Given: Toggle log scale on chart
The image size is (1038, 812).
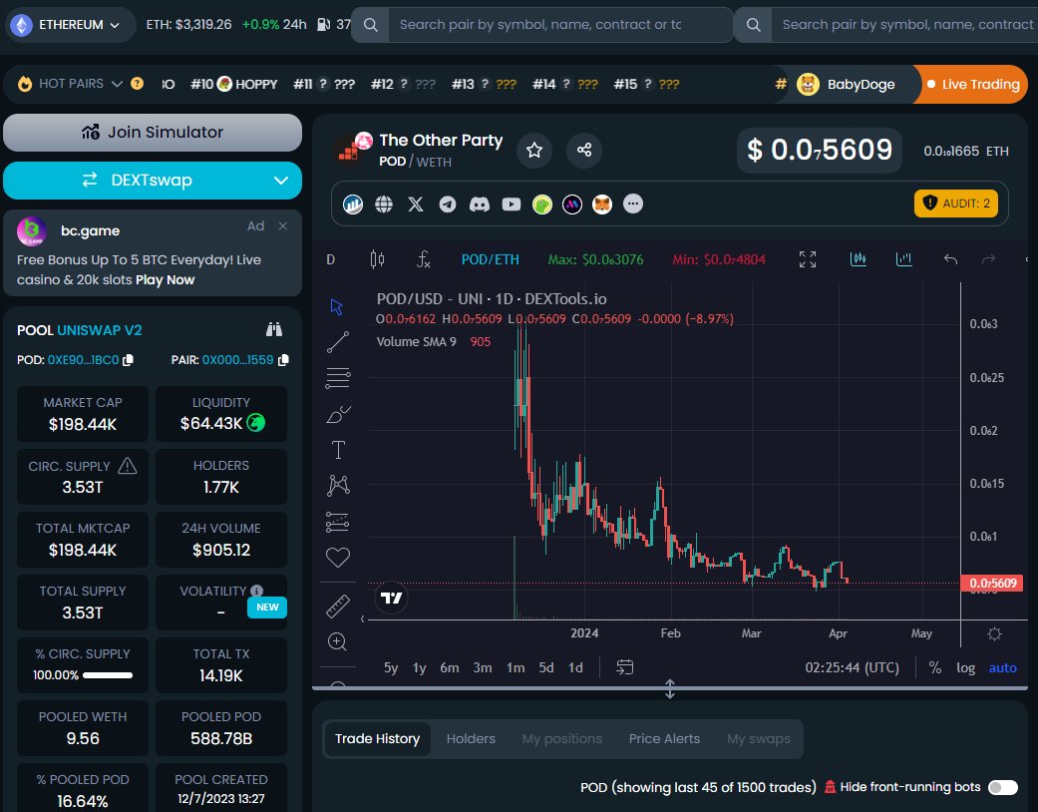Looking at the screenshot, I should click(966, 667).
